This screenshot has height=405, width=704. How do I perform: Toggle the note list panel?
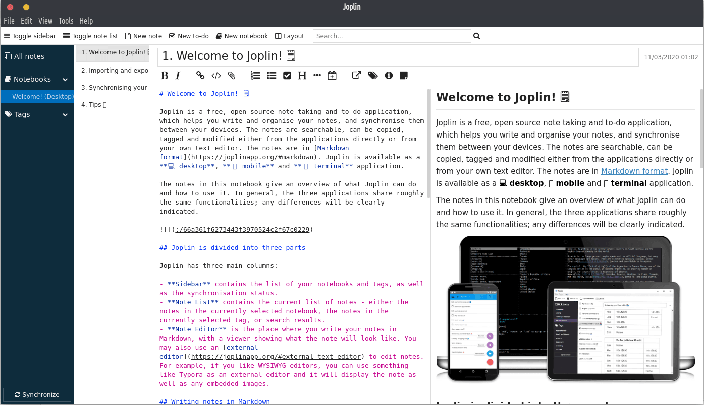(90, 36)
